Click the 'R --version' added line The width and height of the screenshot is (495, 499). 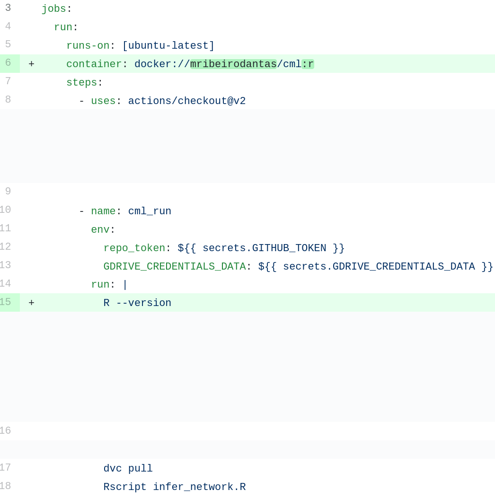click(x=137, y=303)
